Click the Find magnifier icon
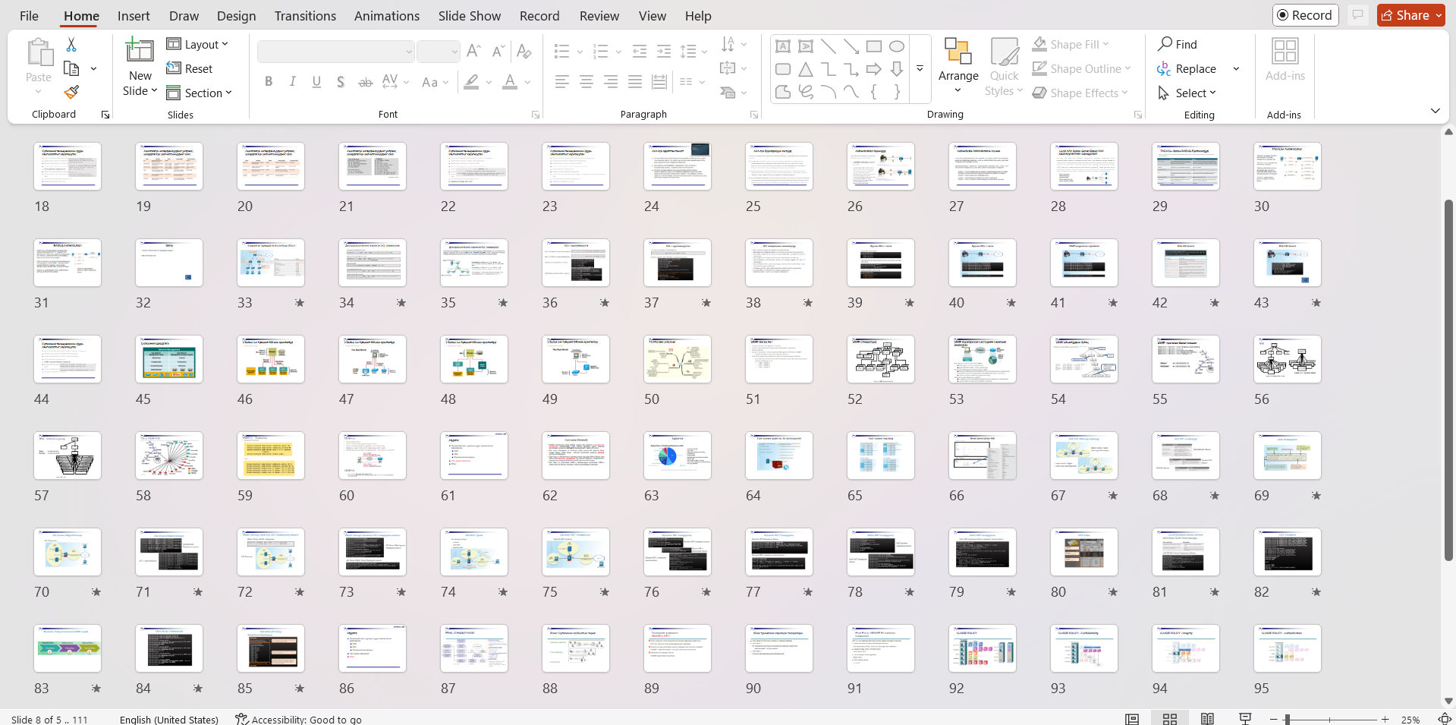The width and height of the screenshot is (1456, 725). 1165,44
